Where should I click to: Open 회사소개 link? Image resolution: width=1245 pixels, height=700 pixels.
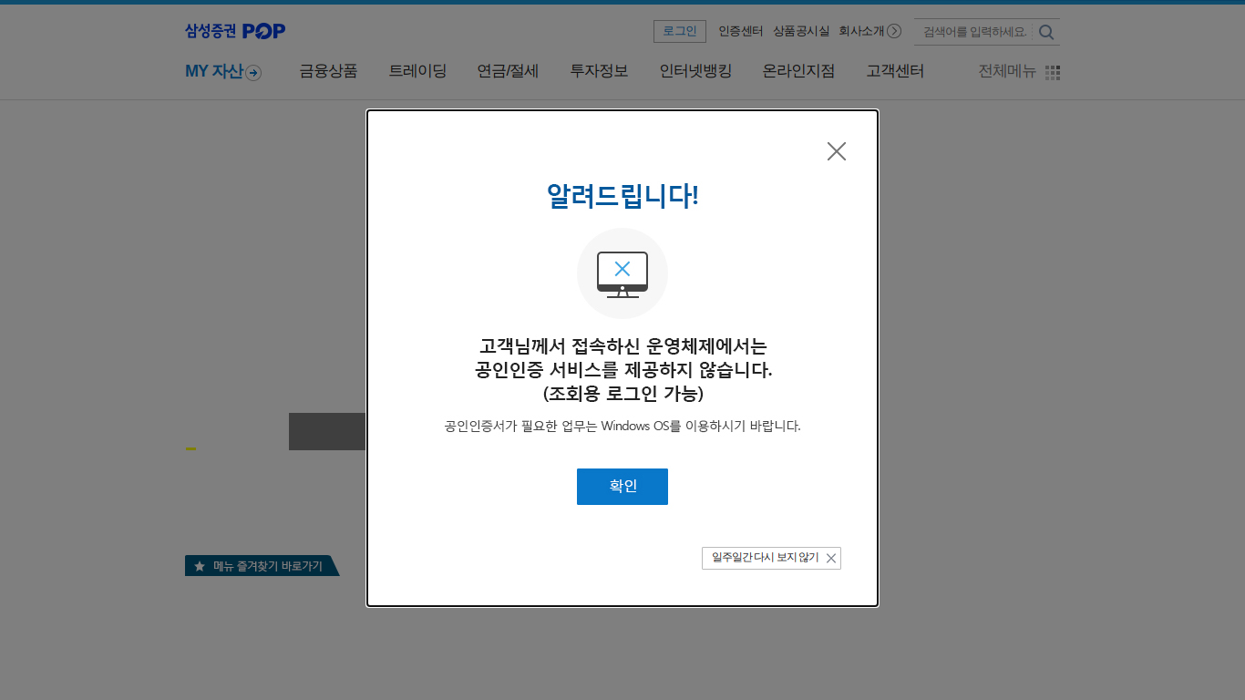pyautogui.click(x=861, y=31)
